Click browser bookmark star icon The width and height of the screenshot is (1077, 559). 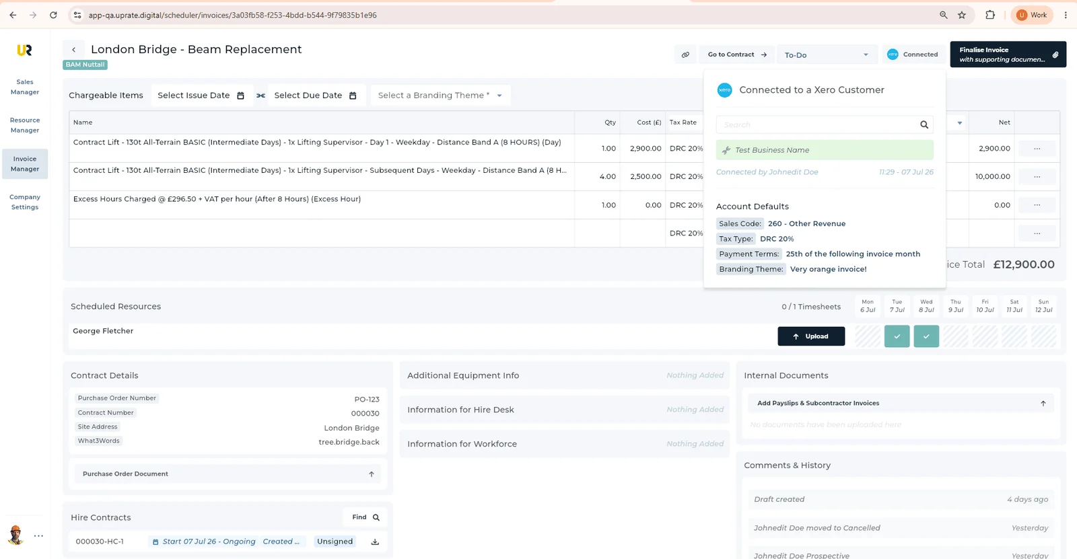[962, 15]
